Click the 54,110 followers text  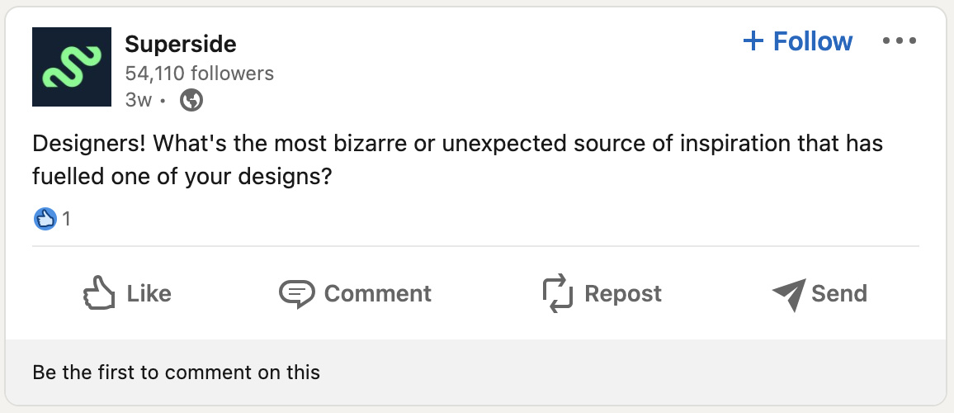200,74
